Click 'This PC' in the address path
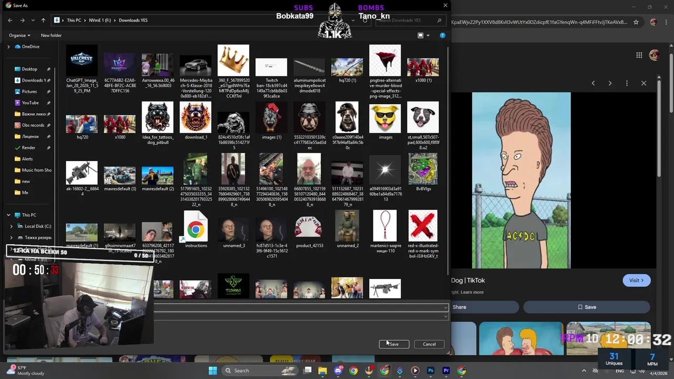Screen dimensions: 674x379 (74, 20)
